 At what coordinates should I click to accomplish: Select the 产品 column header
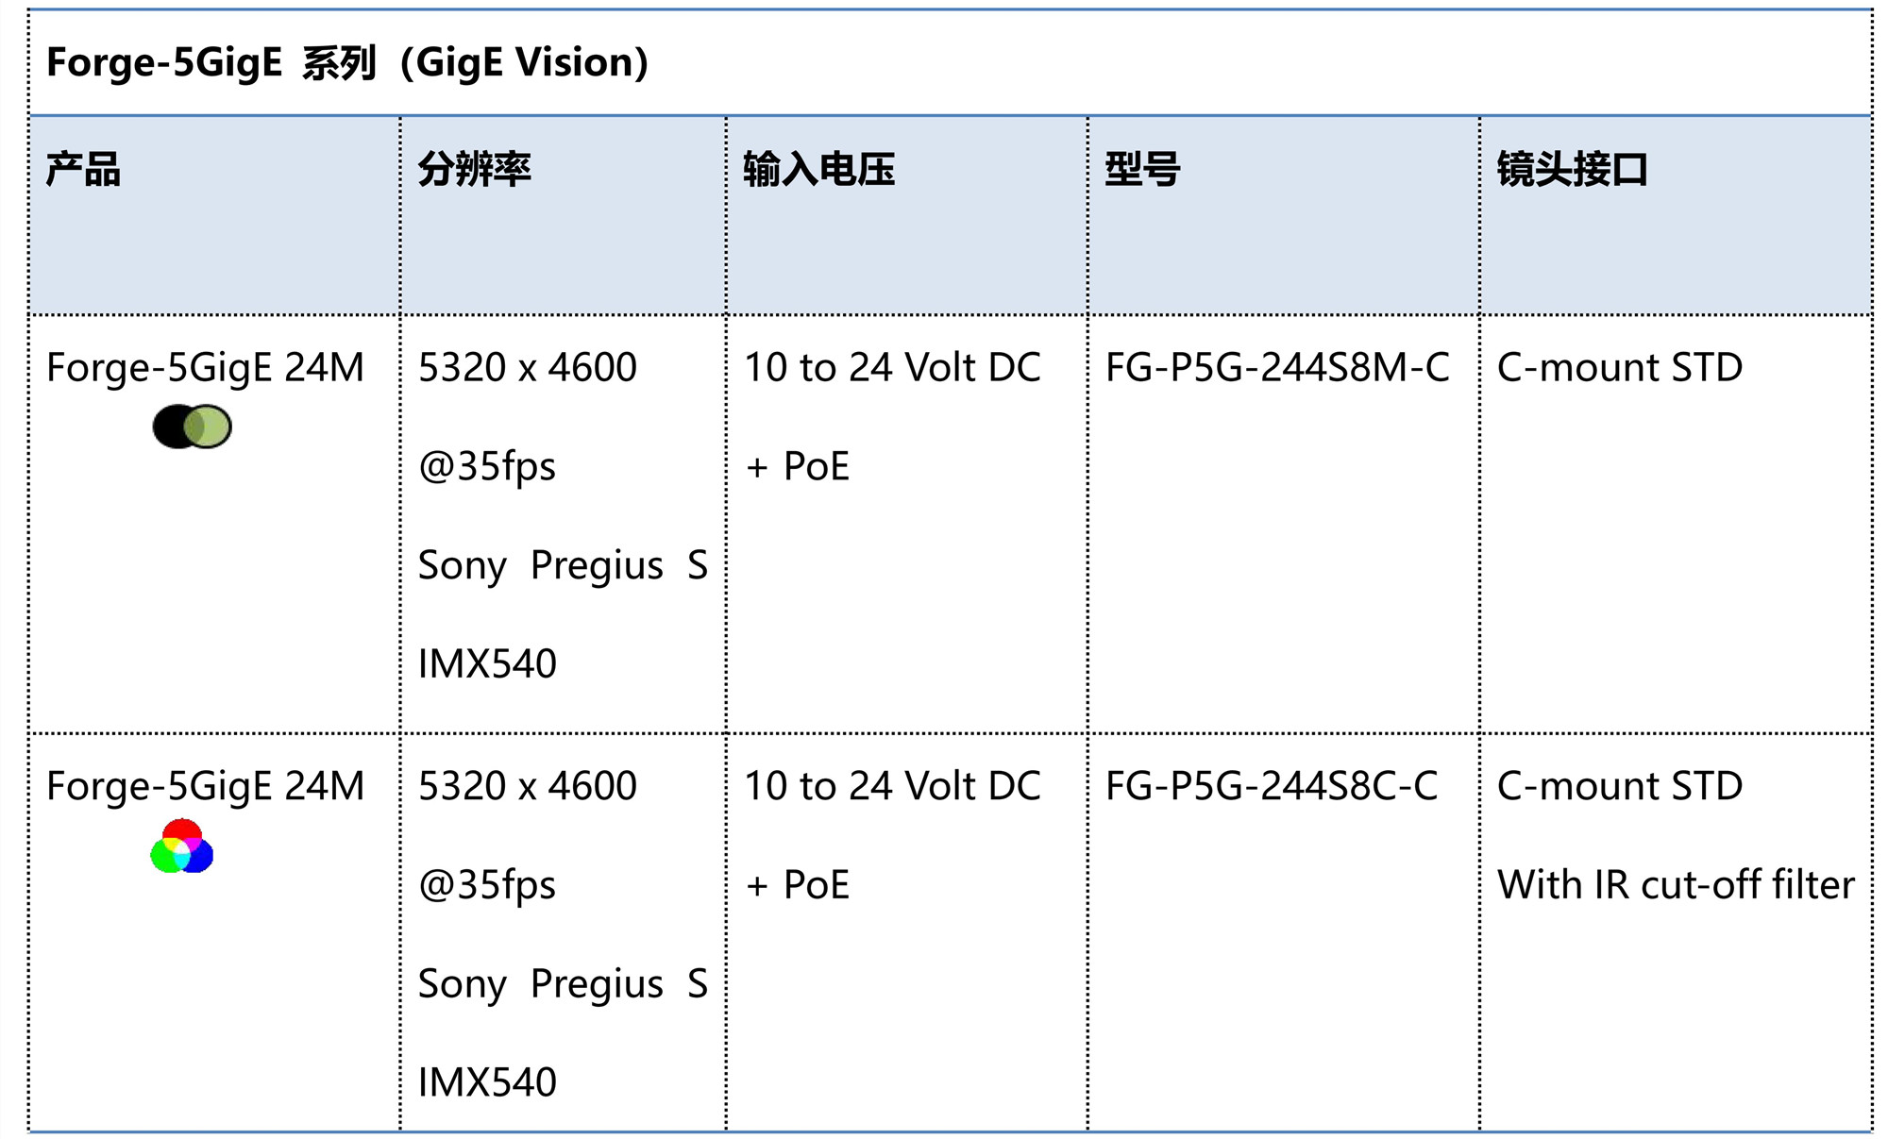point(83,170)
